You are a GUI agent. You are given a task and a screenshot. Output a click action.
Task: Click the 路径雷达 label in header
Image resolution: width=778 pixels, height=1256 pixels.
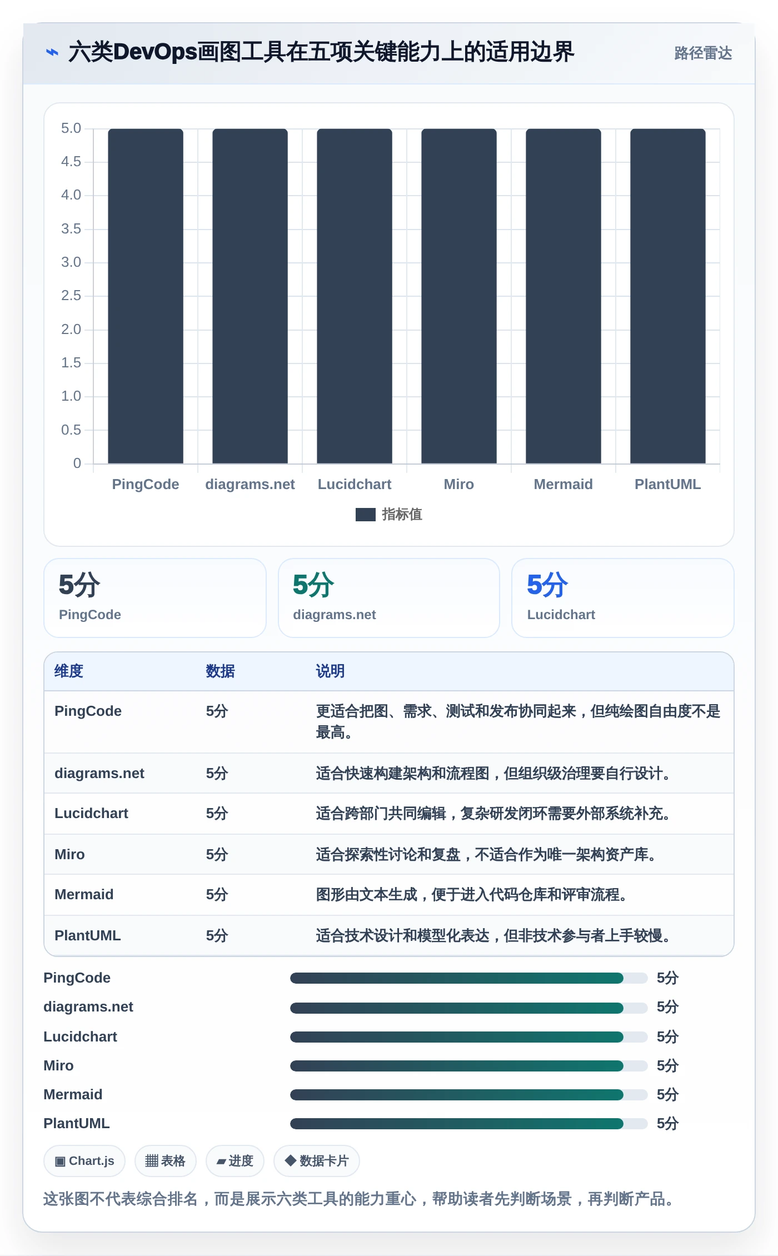coord(703,53)
